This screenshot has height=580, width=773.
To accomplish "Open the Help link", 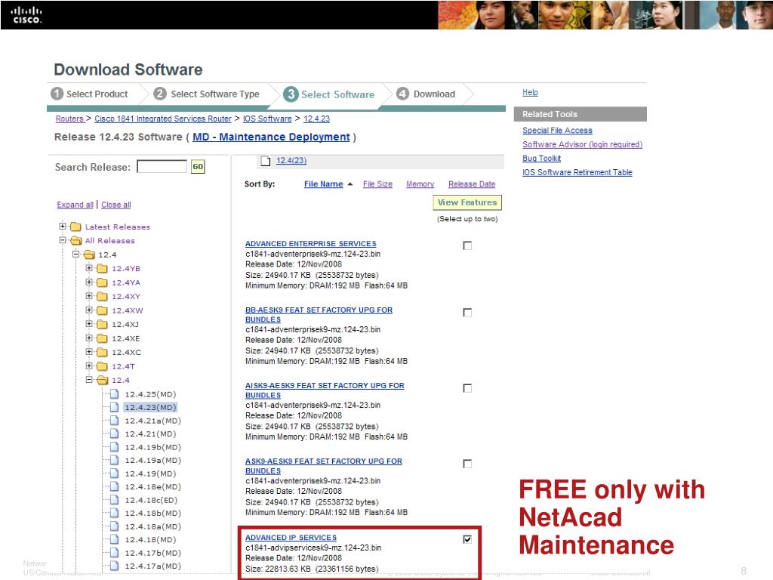I will click(x=530, y=92).
